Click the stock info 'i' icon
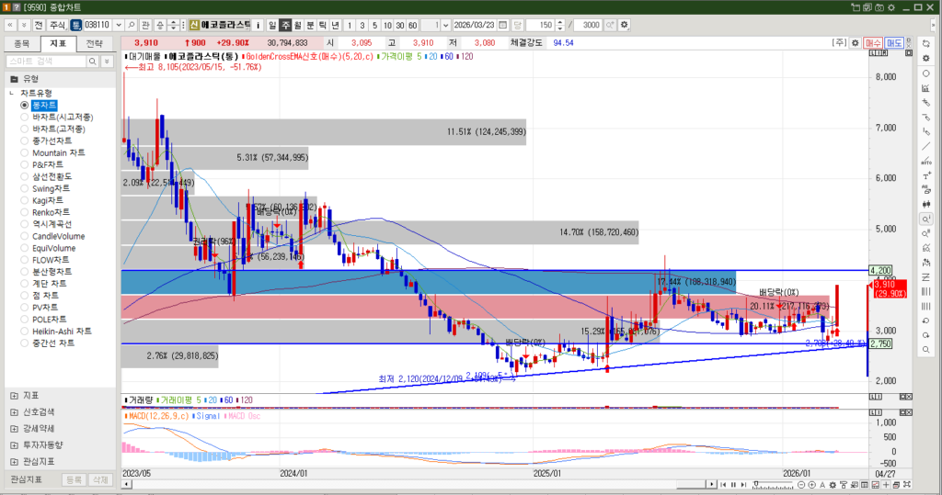942x495 pixels. (258, 25)
